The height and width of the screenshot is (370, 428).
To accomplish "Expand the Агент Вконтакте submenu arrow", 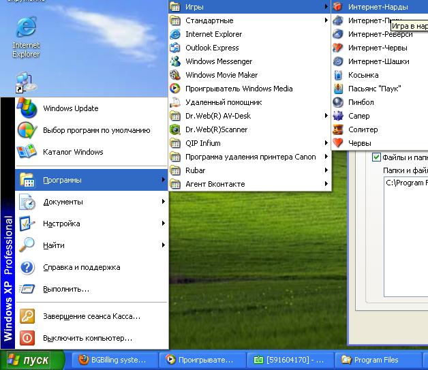I will tap(326, 184).
